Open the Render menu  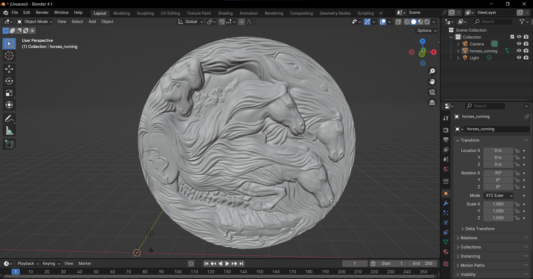point(42,12)
